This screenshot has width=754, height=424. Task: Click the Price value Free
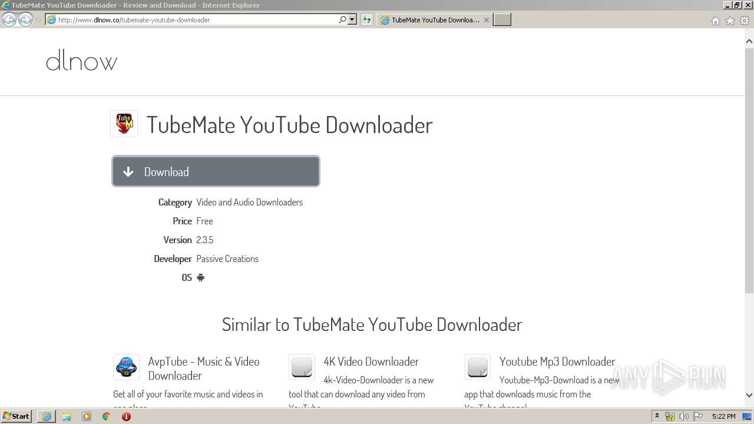tap(204, 221)
